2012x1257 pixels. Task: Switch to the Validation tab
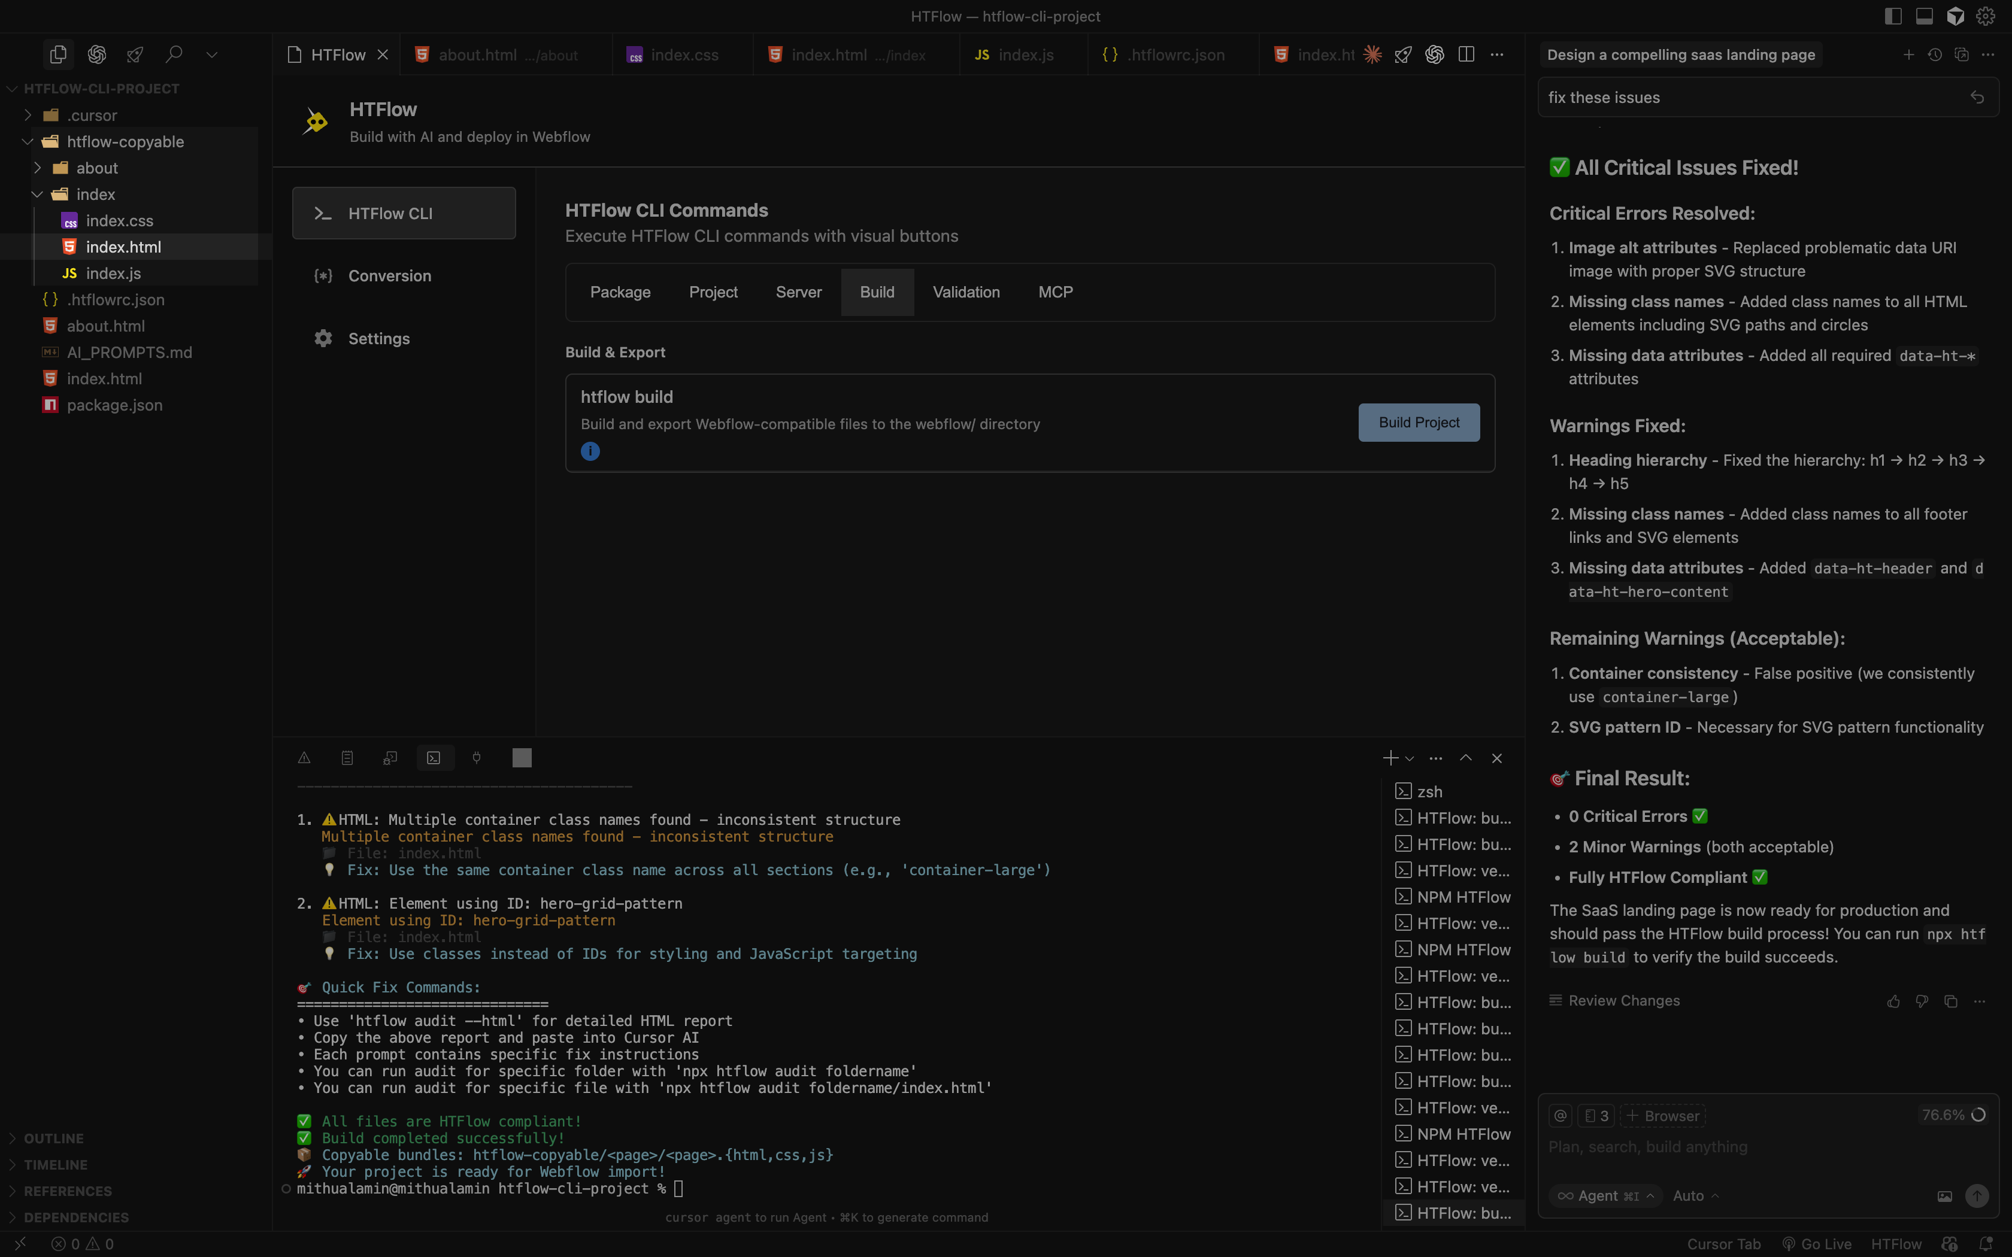coord(965,292)
